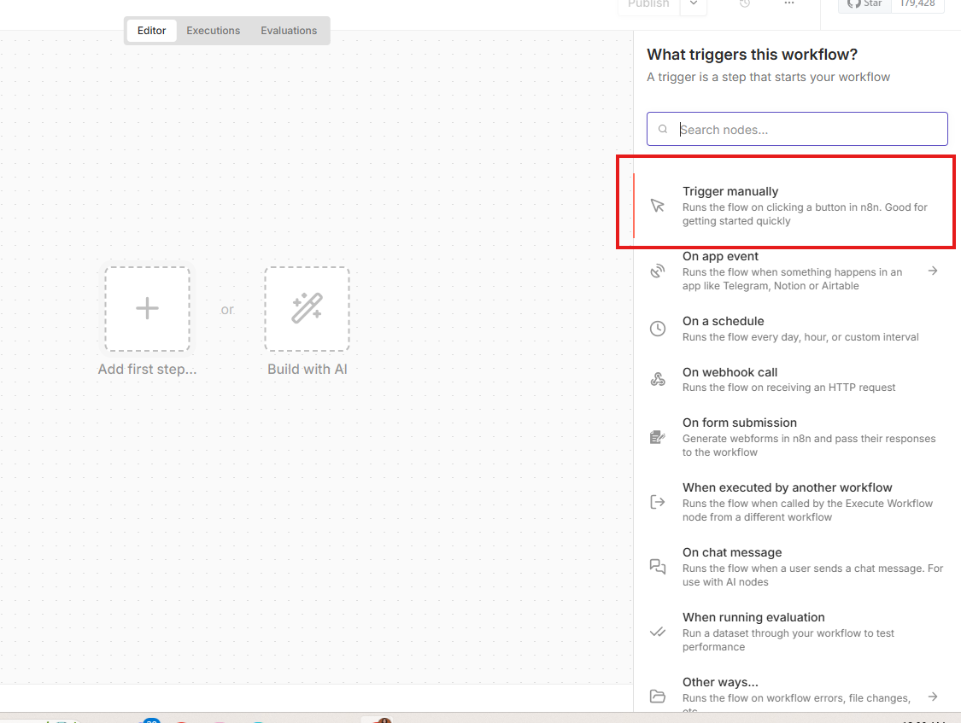Click the webhook icon for On webhook call
961x723 pixels.
point(657,380)
